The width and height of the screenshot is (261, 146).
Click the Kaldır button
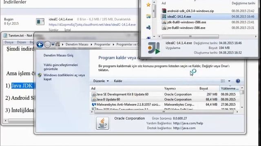pyautogui.click(x=118, y=81)
